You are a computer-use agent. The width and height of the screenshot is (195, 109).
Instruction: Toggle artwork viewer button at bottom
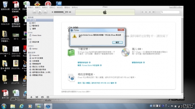pyautogui.click(x=48, y=97)
